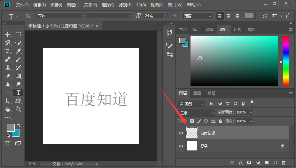Image resolution: width=296 pixels, height=168 pixels.
Task: Delete the selected layer
Action: point(284,162)
